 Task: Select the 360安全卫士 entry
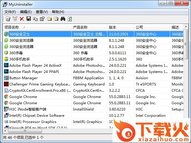pos(19,34)
